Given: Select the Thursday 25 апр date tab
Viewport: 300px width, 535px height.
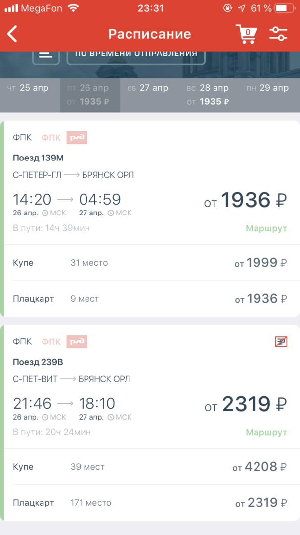Looking at the screenshot, I should coord(28,89).
